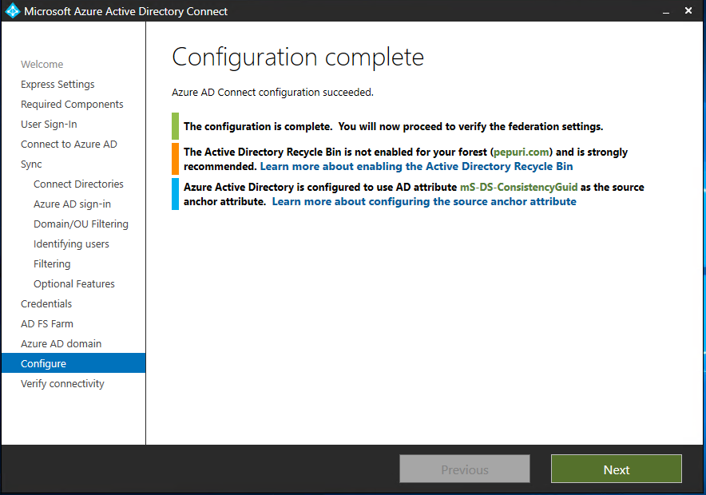Click the 'configuration succeeded' status text
Image resolution: width=706 pixels, height=495 pixels.
pos(272,93)
